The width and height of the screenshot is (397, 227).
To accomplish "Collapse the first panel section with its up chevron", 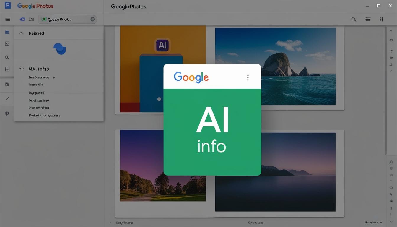I will click(x=21, y=33).
